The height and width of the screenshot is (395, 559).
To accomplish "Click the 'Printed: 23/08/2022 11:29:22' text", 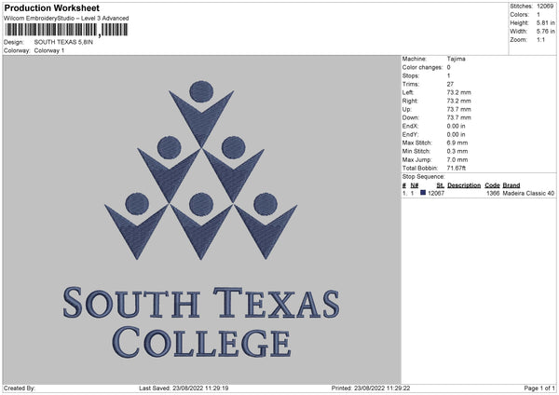I will 371,388.
